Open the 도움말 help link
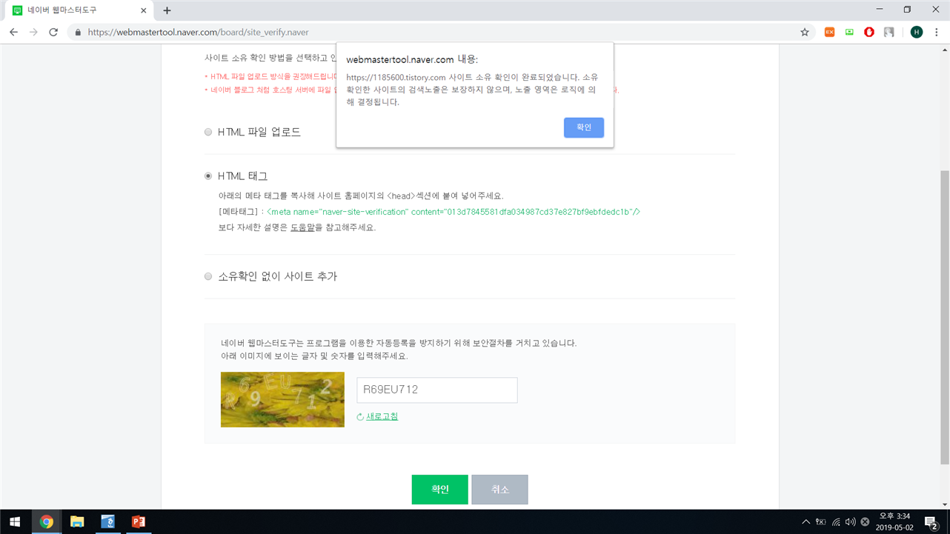The width and height of the screenshot is (950, 534). (x=302, y=227)
